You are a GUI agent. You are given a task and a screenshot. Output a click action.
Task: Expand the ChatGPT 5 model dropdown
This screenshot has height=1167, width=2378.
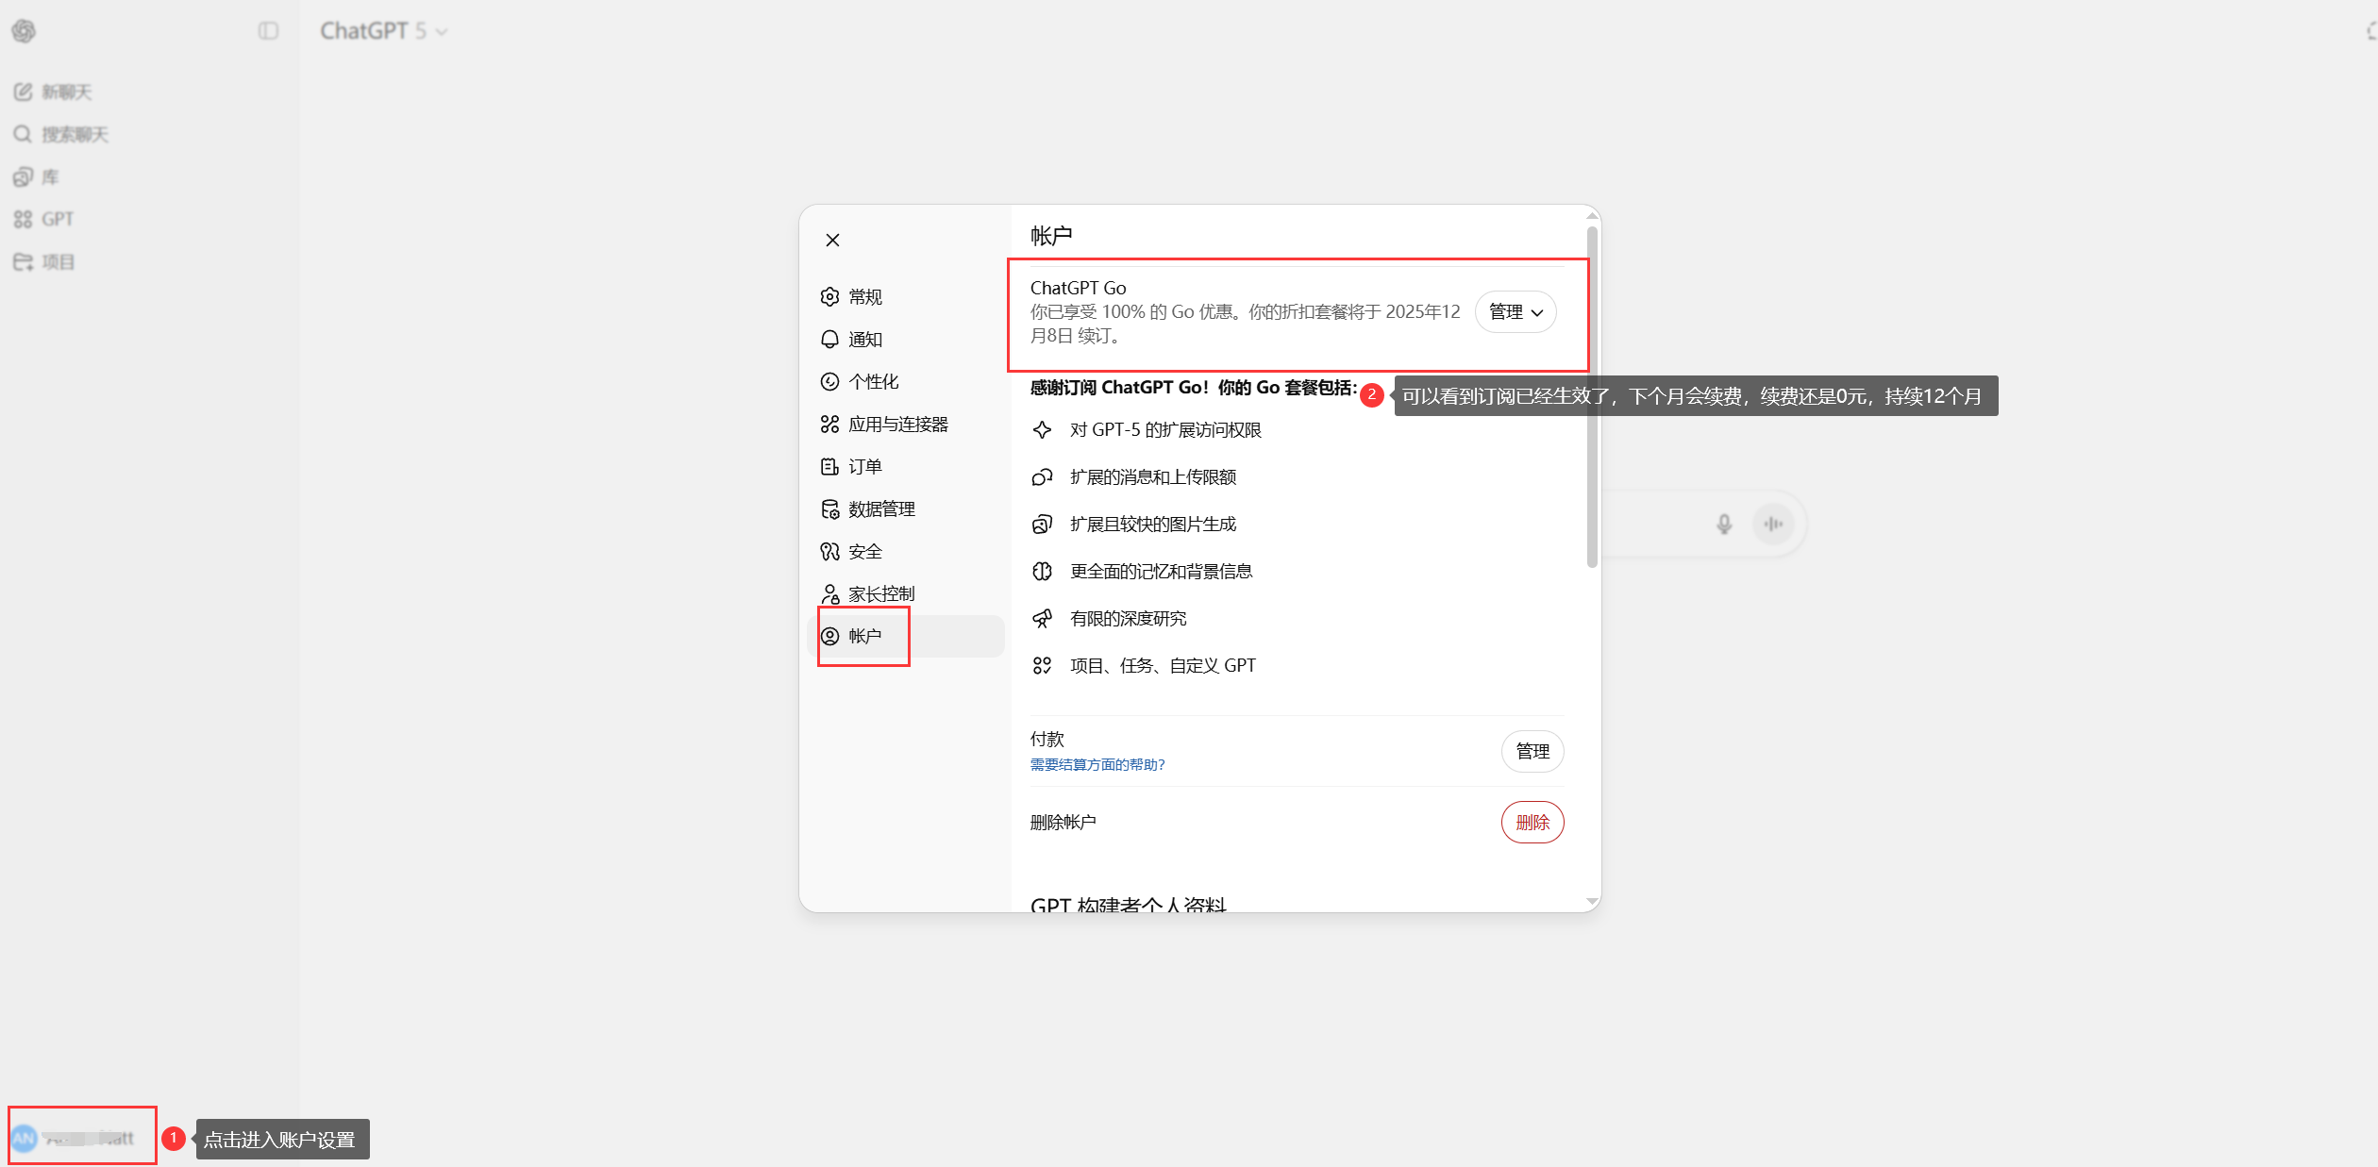[x=383, y=31]
